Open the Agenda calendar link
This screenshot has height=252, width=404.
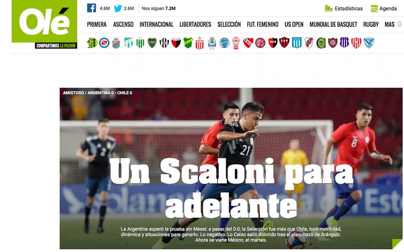384,9
